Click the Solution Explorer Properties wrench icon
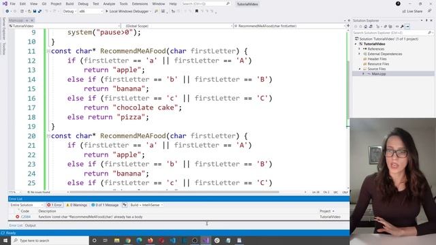Viewport: 436px width, 245px height. tap(402, 27)
